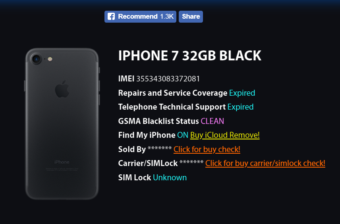Open the Buy iCloud Remove! link
This screenshot has width=340, height=224.
(x=225, y=135)
